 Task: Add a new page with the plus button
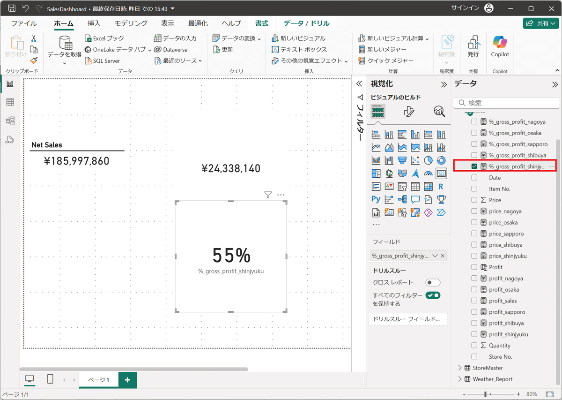[127, 380]
